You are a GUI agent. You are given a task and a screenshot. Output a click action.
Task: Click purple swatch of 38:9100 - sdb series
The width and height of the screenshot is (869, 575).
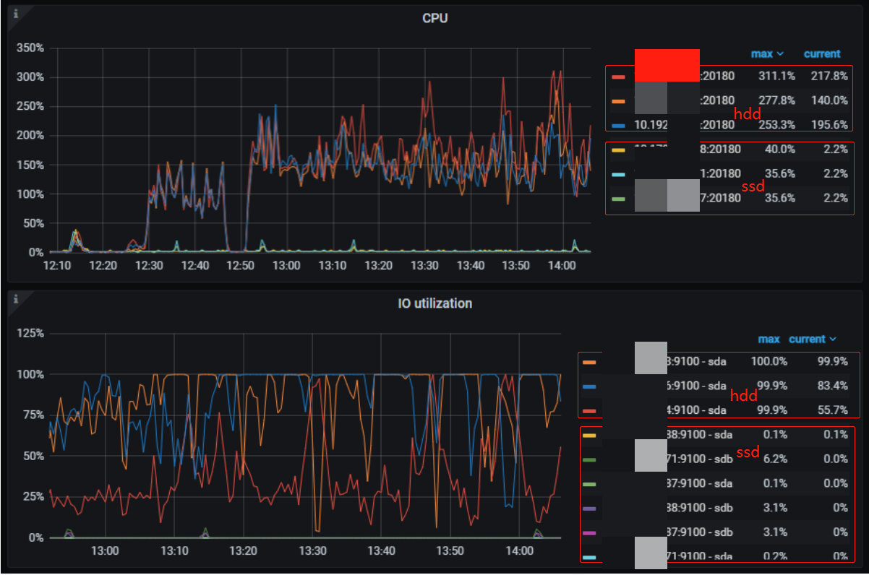pos(589,509)
